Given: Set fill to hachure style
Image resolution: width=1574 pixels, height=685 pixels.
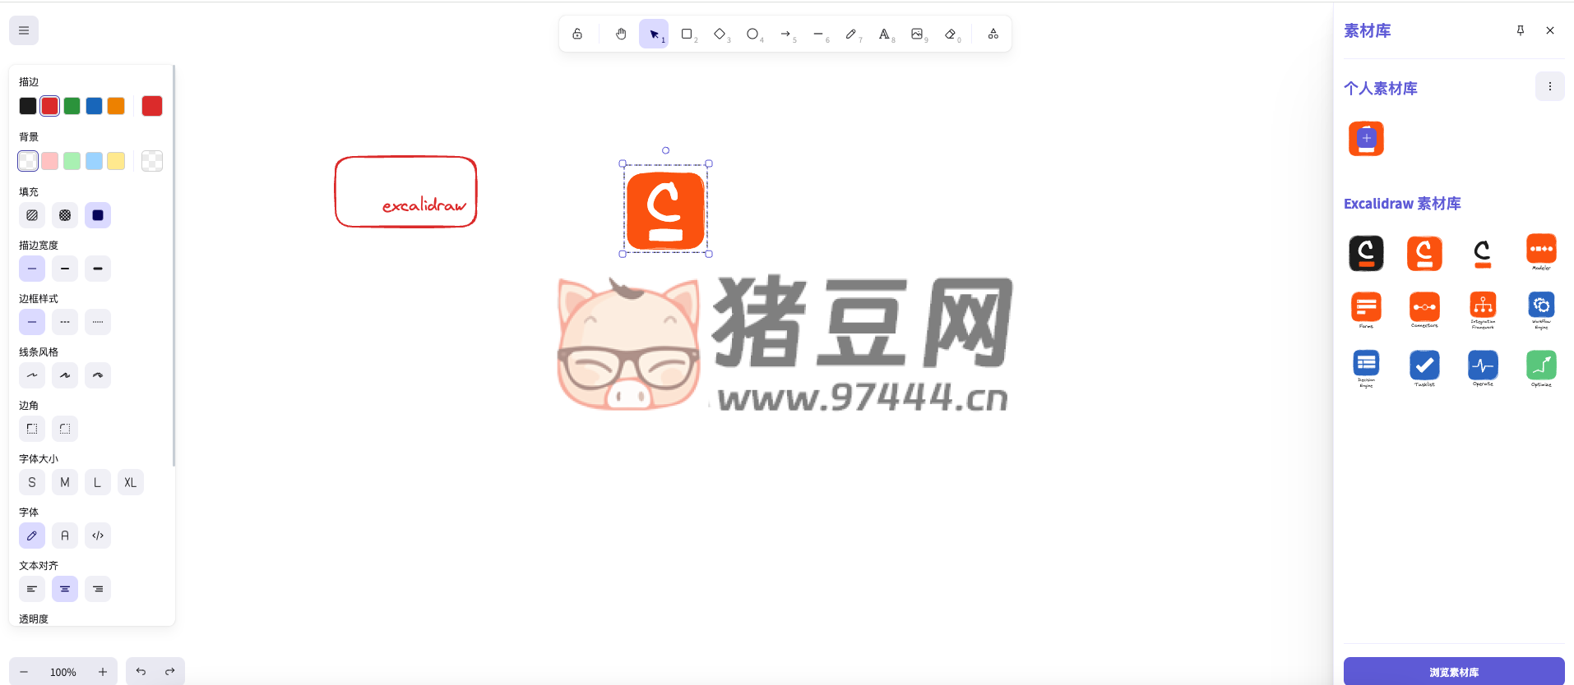Looking at the screenshot, I should 32,215.
